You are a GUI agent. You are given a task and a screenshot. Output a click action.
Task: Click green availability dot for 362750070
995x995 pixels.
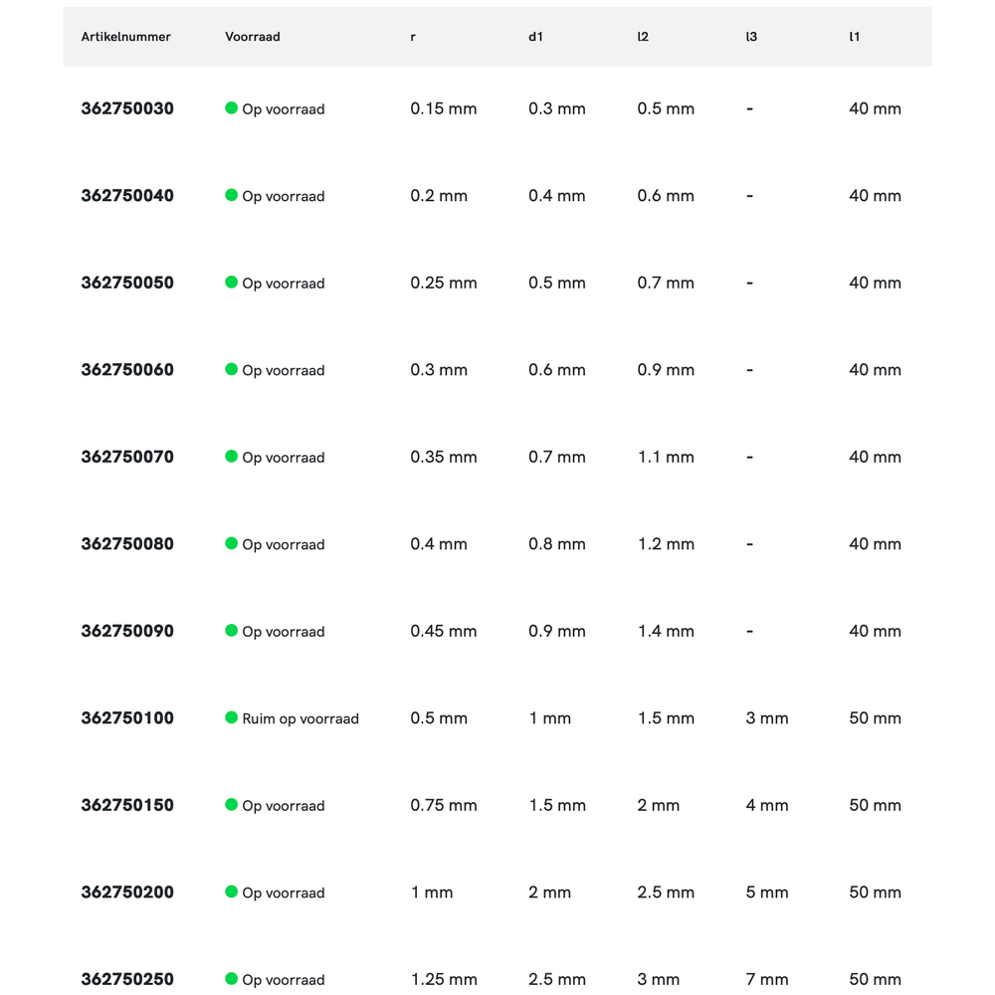232,457
